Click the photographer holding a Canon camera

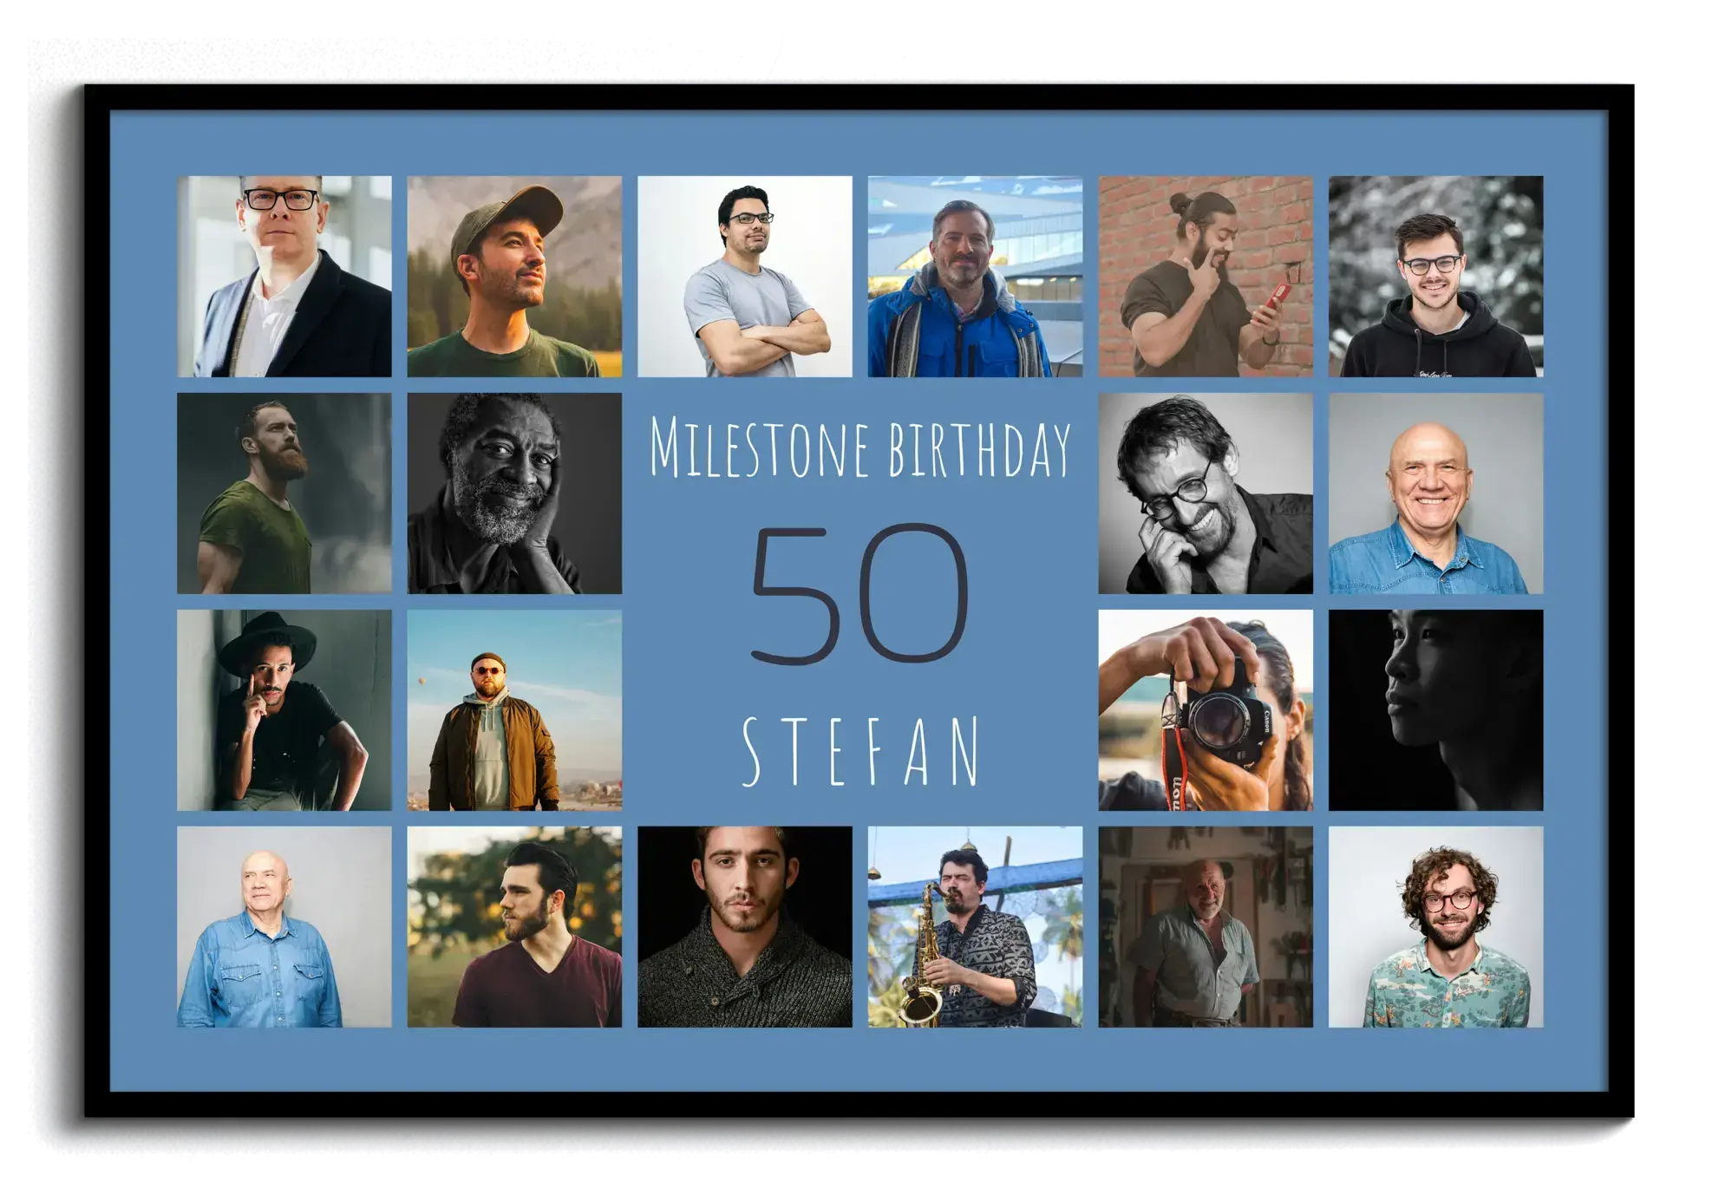1205,709
